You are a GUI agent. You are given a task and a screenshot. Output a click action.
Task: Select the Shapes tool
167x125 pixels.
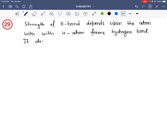(51, 14)
